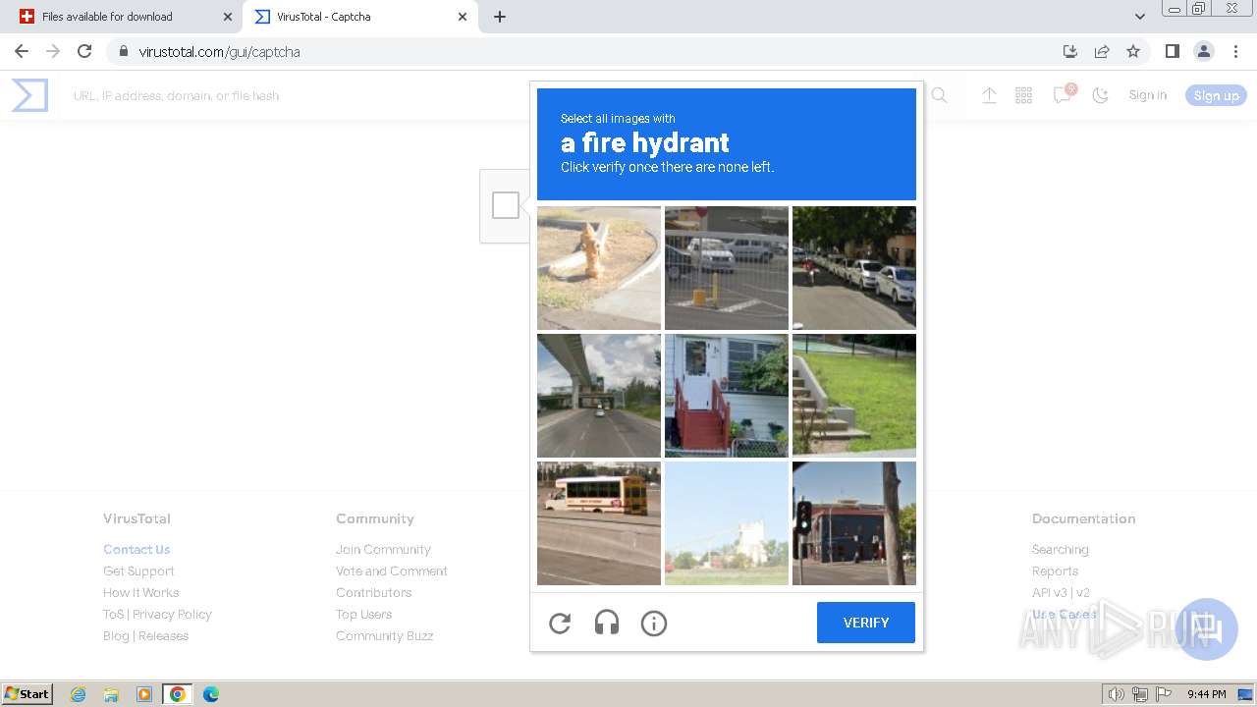
Task: Open the Chrome three-dot menu
Action: click(x=1235, y=51)
